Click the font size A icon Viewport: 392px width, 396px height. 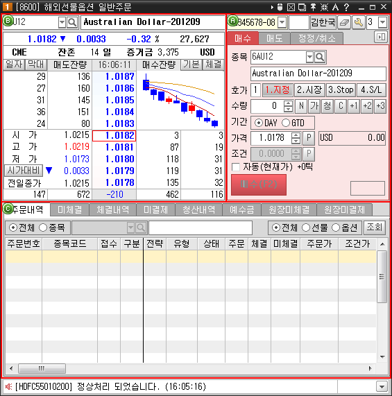coord(335,7)
